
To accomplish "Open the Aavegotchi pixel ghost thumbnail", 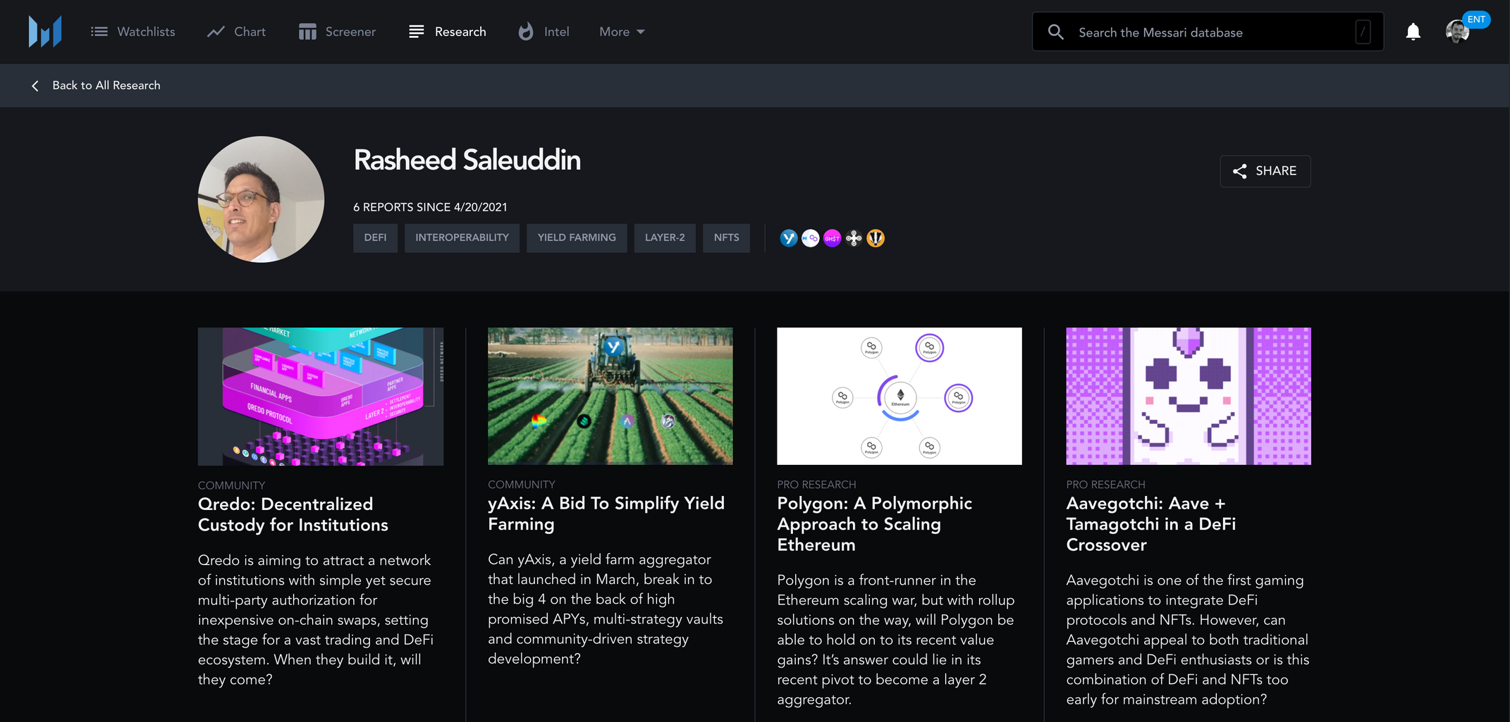I will pyautogui.click(x=1189, y=396).
